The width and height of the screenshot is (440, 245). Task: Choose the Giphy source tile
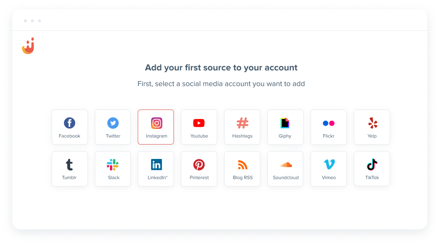pos(285,127)
